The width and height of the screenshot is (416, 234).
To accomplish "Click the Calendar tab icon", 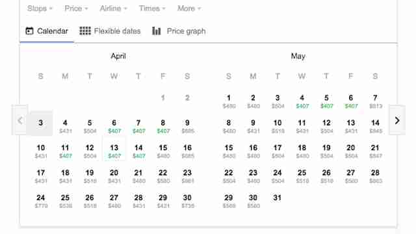I will click(x=29, y=31).
